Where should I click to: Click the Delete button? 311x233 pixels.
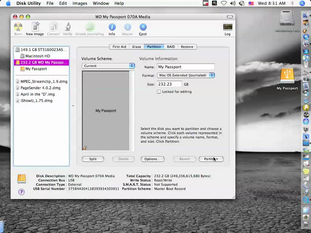click(x=123, y=159)
